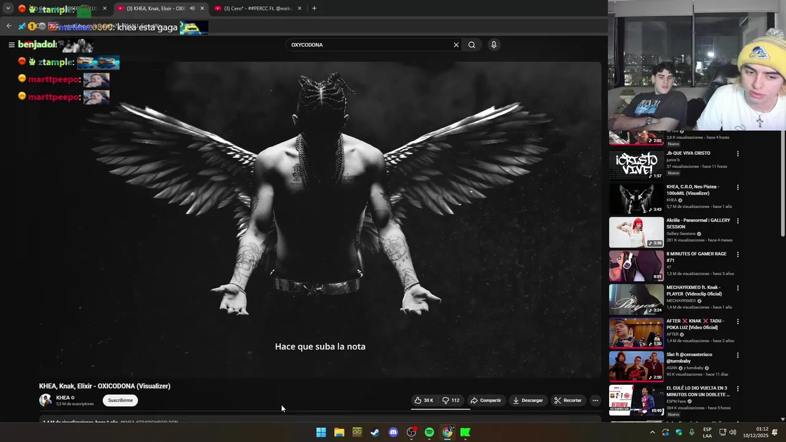786x442 pixels.
Task: Open options for 8 MINUTES OF GAMER RAGE
Action: 737,254
